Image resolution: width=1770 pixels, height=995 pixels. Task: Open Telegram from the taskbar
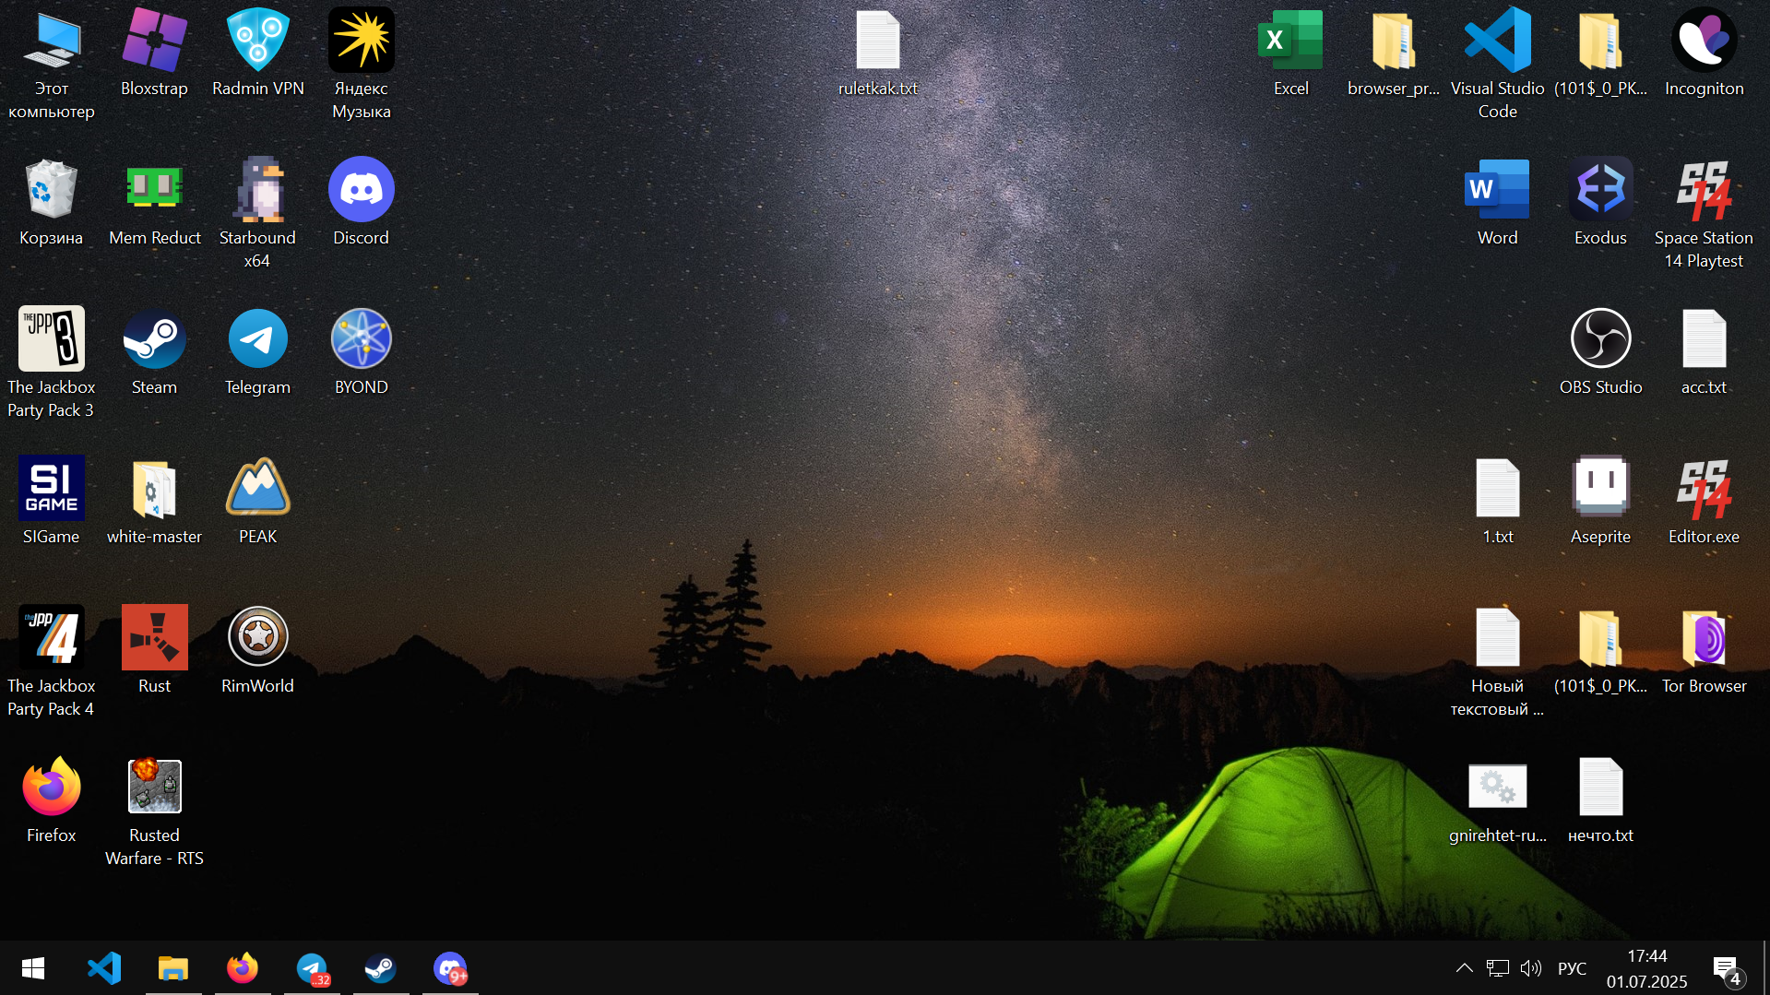point(312,968)
